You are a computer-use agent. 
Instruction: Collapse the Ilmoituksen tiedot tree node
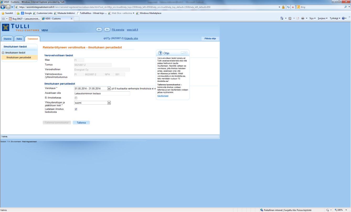coord(3,53)
